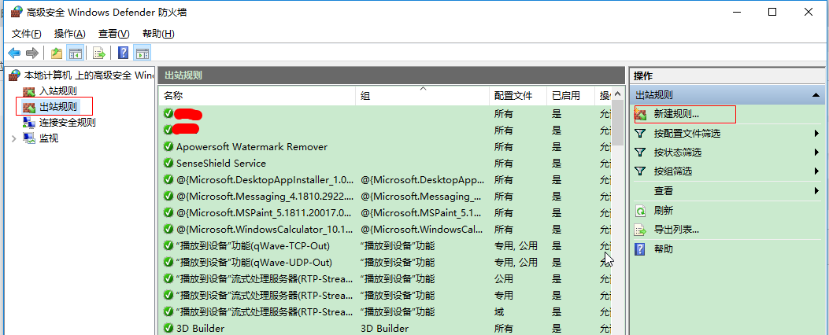
Task: Click the funnel icon beside 按配置文件筛选
Action: [x=640, y=134]
